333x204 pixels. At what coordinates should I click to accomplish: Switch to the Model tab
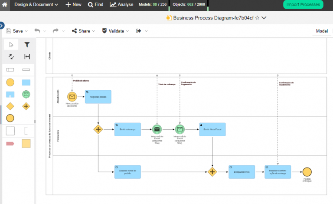click(321, 31)
